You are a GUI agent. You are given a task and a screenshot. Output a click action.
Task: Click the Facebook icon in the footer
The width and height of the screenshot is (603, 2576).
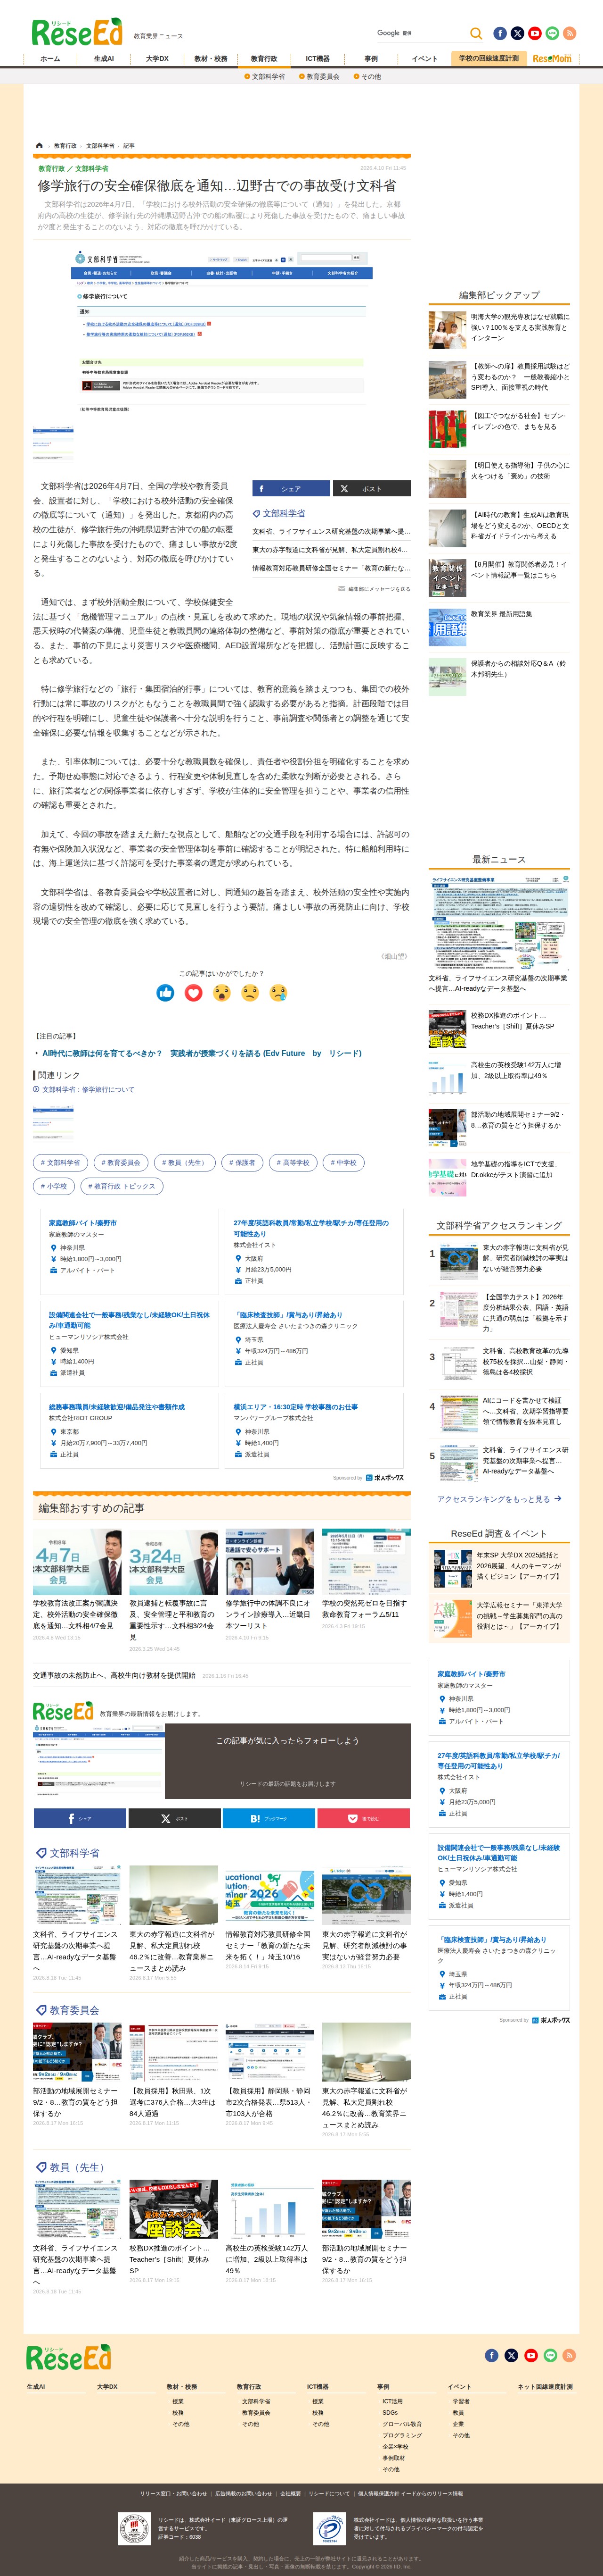[x=491, y=2355]
